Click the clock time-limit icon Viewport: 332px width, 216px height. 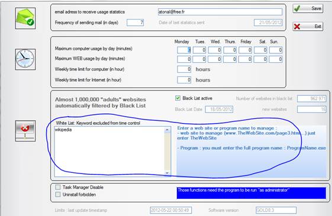(25, 59)
